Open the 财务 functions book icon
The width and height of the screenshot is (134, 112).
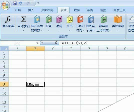tap(49, 19)
